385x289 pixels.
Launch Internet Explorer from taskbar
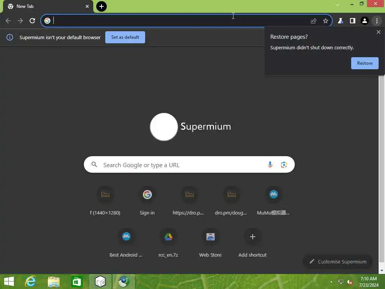31,281
